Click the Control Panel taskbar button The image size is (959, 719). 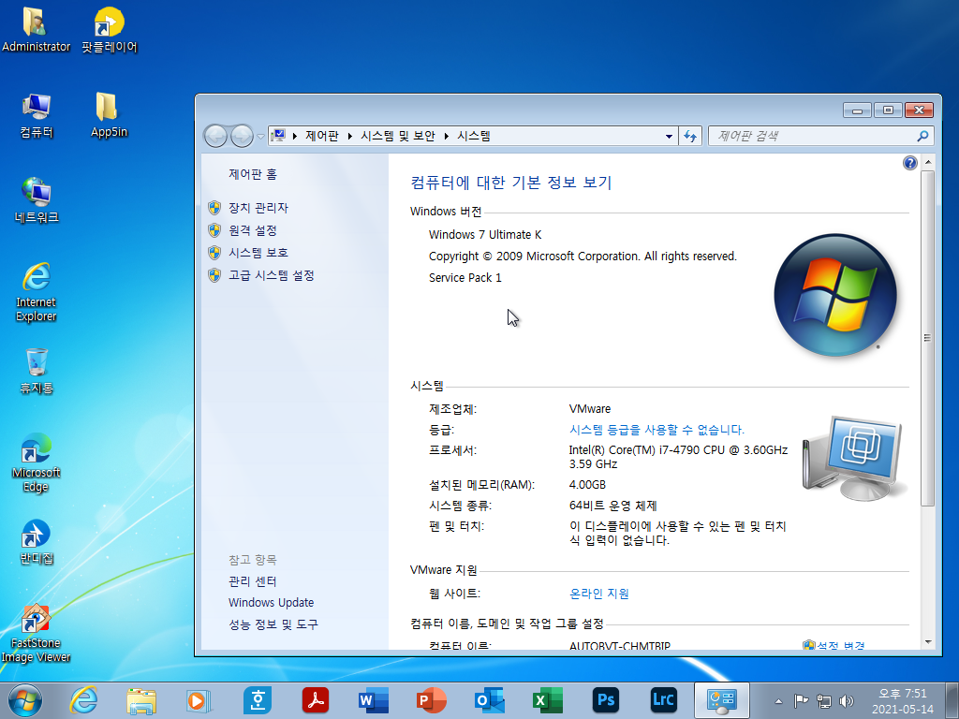pyautogui.click(x=722, y=700)
